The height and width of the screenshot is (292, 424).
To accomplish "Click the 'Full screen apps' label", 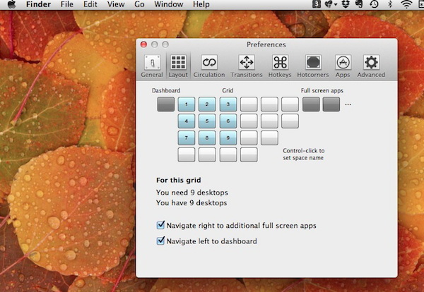I will pos(322,91).
